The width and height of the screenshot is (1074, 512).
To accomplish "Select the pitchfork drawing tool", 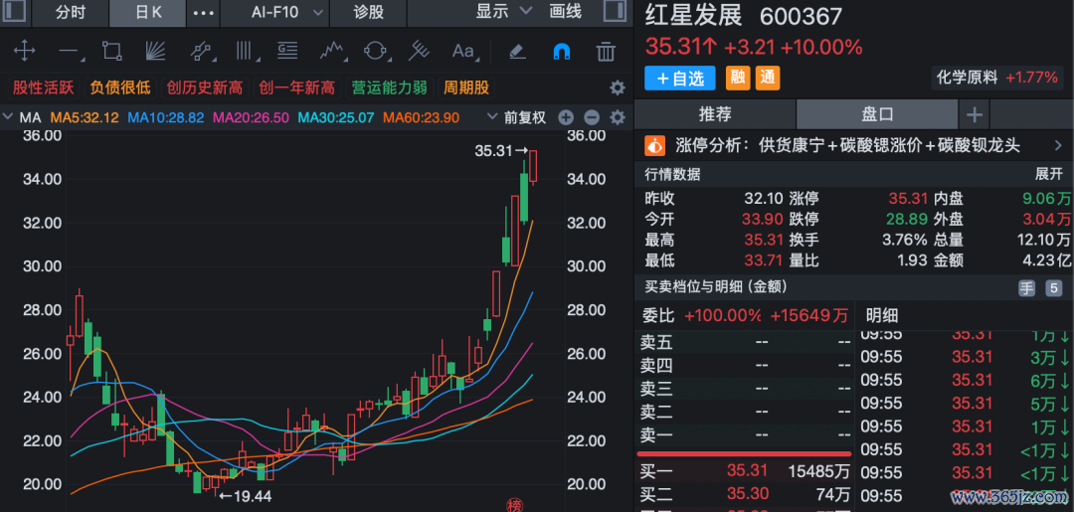I will (420, 52).
